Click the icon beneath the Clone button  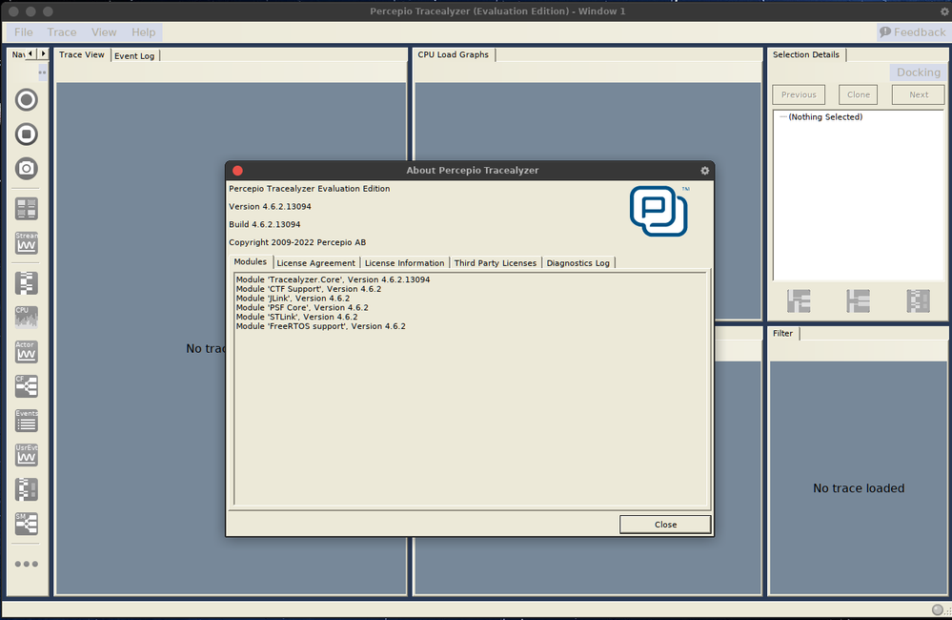pyautogui.click(x=858, y=300)
